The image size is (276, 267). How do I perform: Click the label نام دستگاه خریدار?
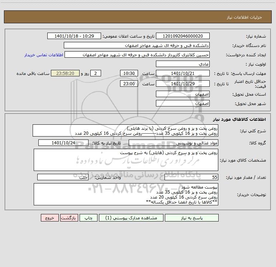click(x=249, y=46)
